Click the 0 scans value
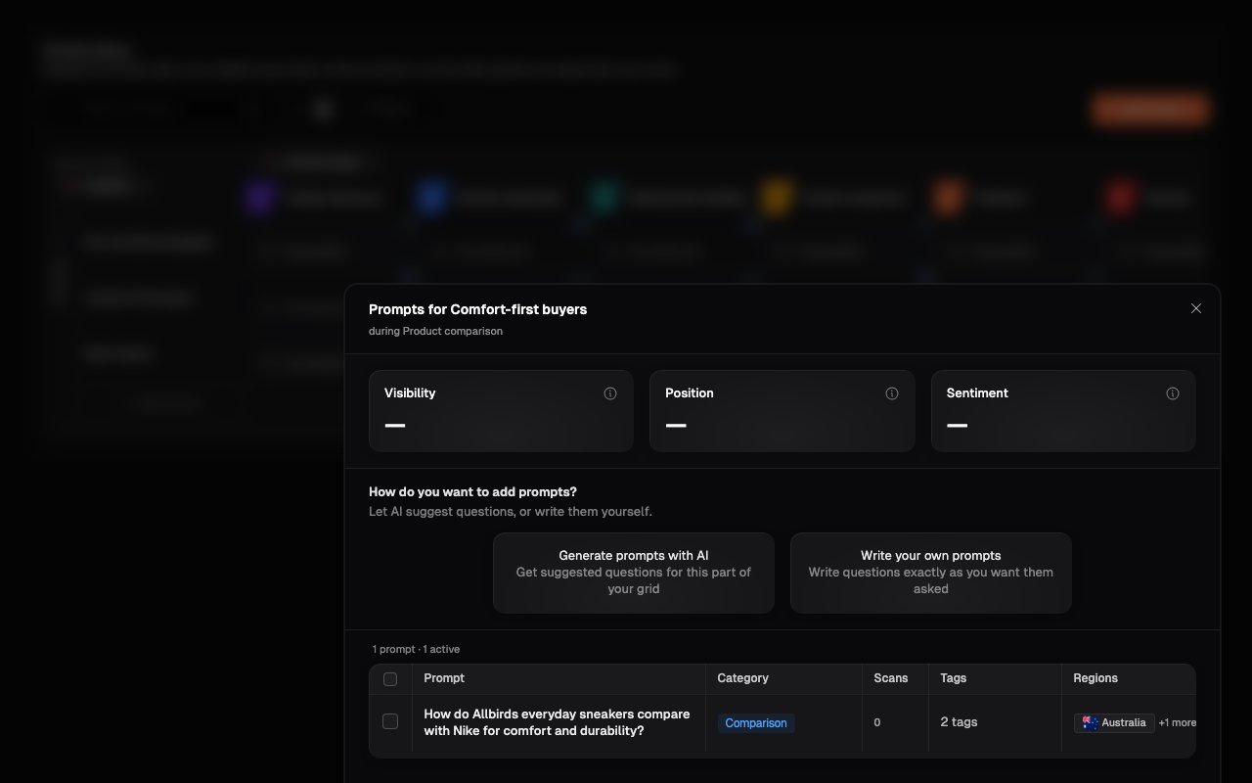The width and height of the screenshot is (1252, 783). click(x=877, y=722)
